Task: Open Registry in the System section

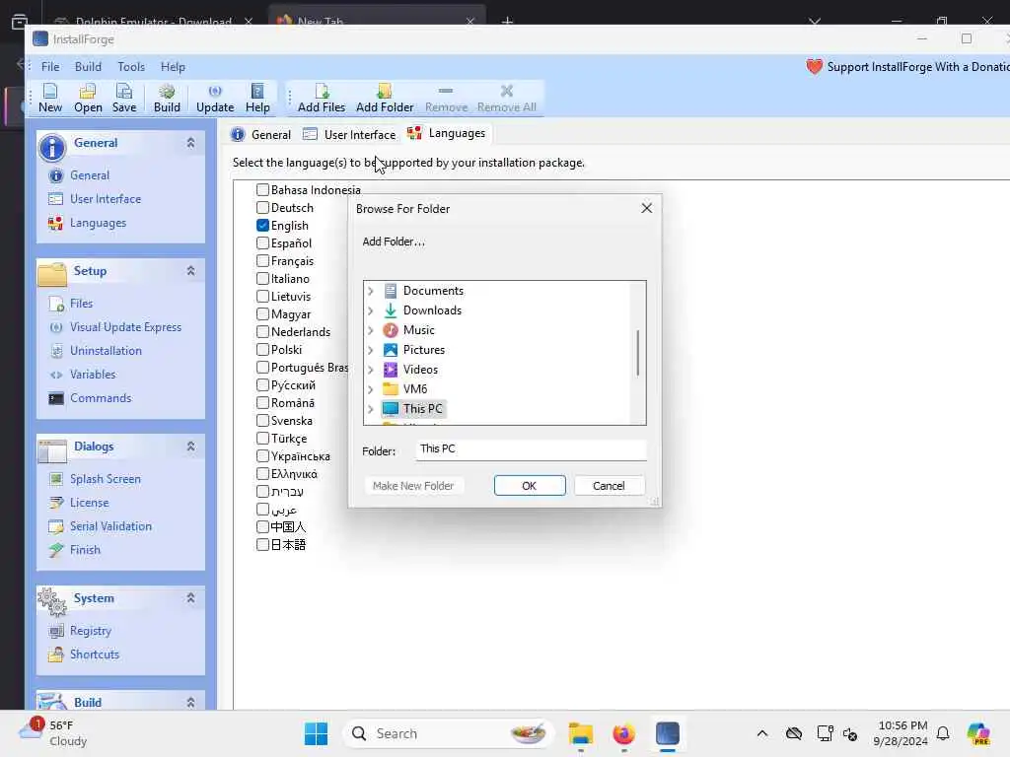Action: [x=90, y=631]
